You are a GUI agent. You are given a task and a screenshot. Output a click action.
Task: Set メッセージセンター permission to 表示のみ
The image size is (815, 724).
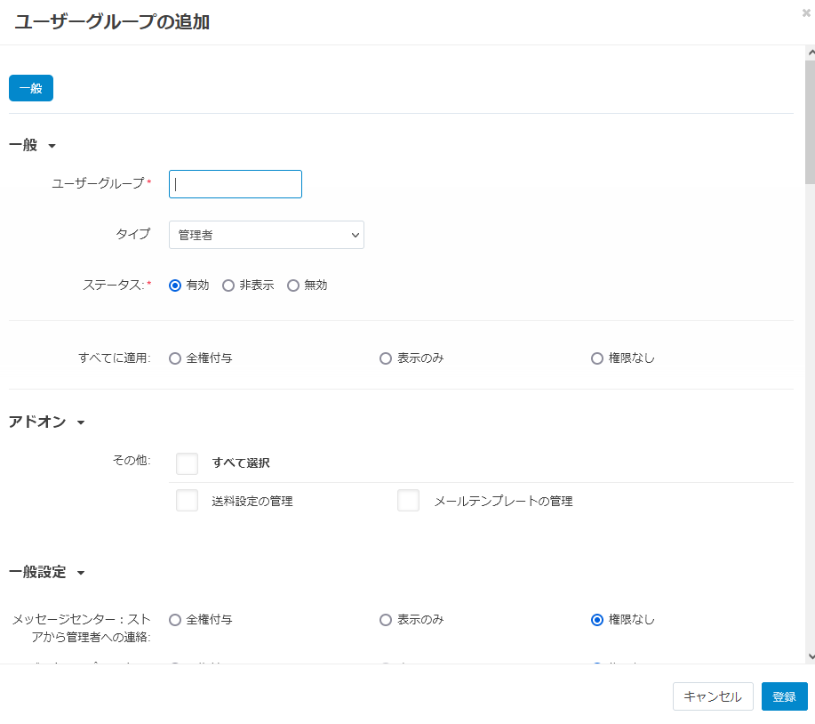pyautogui.click(x=386, y=620)
